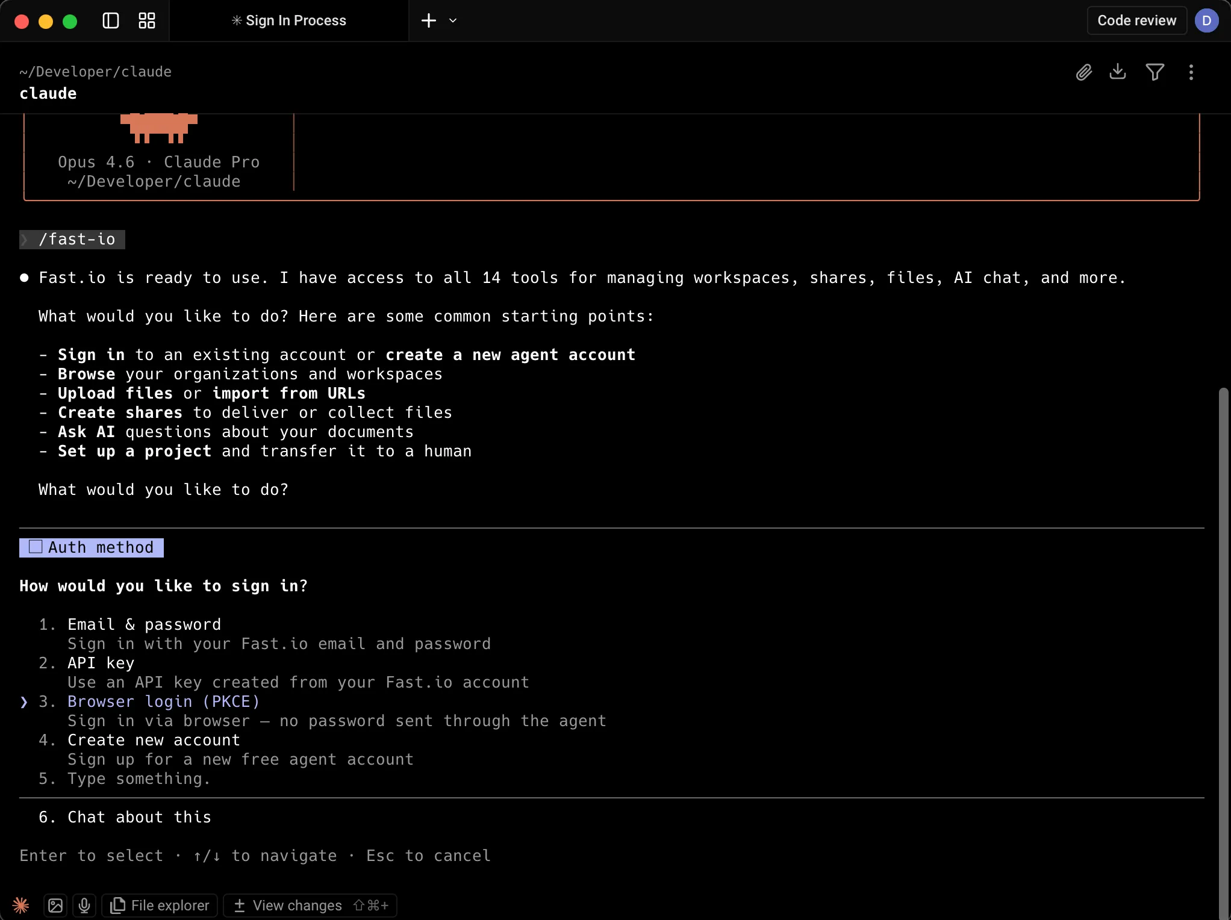Image resolution: width=1231 pixels, height=920 pixels.
Task: Expand the new tab dropdown chevron
Action: pyautogui.click(x=453, y=20)
